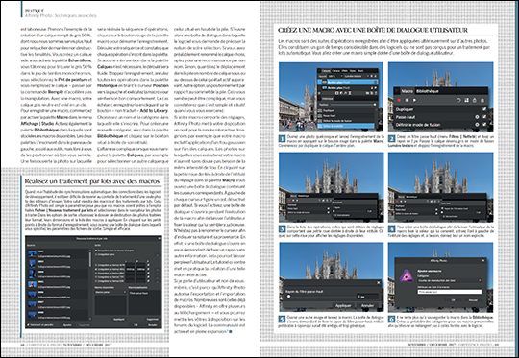Select Dupliquer entry in Historique list
Screen dimensions: 519x358
tap(346, 110)
